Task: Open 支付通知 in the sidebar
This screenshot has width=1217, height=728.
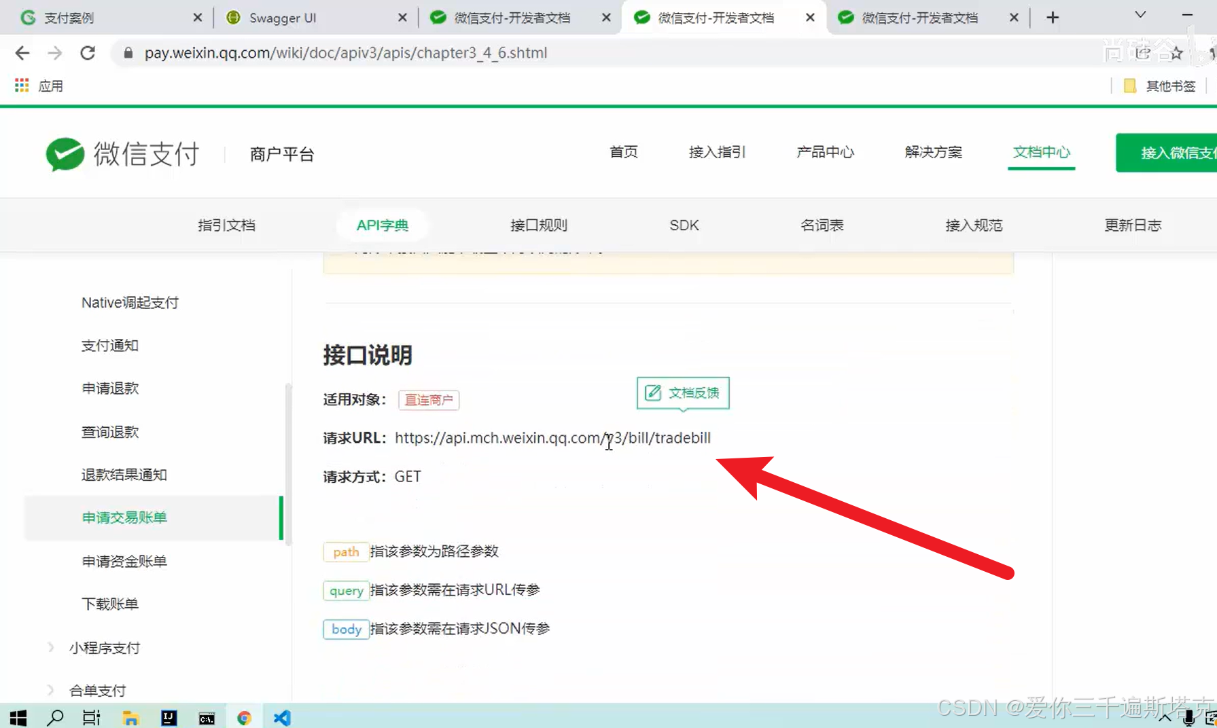Action: [x=110, y=346]
